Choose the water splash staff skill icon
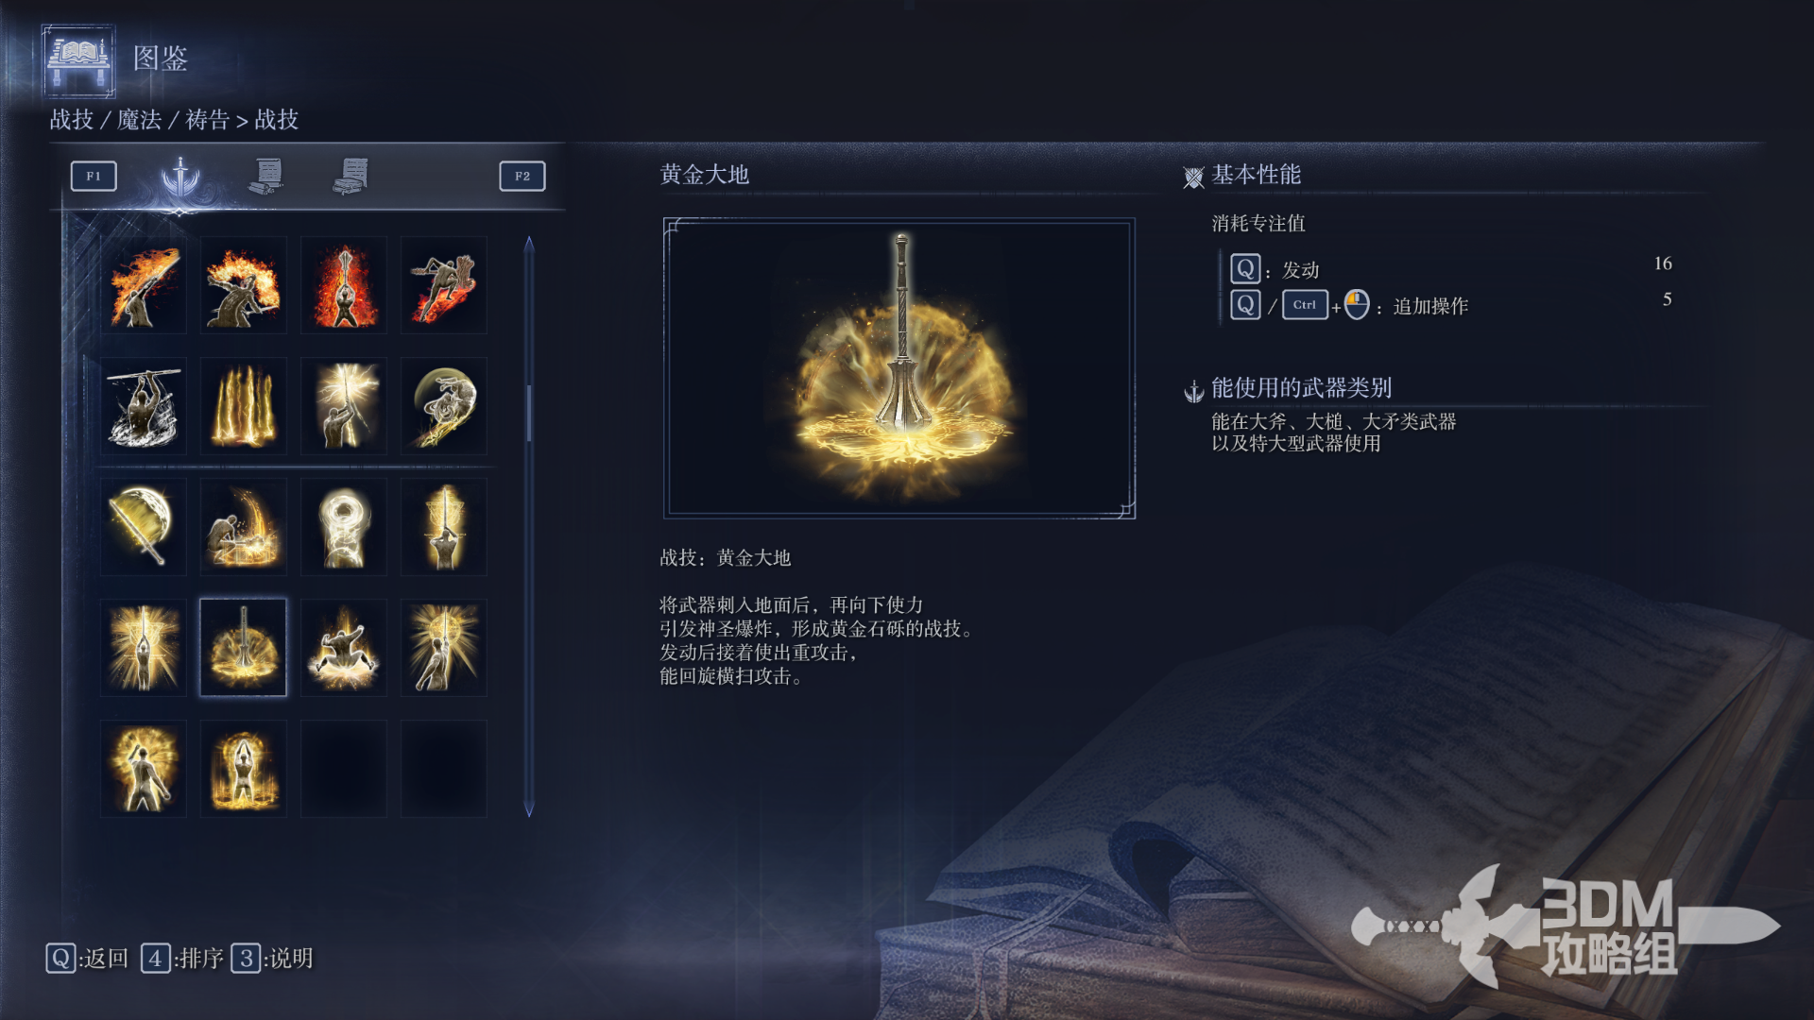The height and width of the screenshot is (1020, 1814). click(144, 406)
